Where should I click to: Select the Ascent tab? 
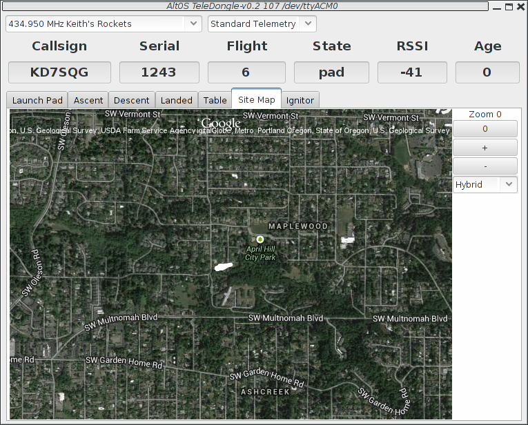(88, 100)
